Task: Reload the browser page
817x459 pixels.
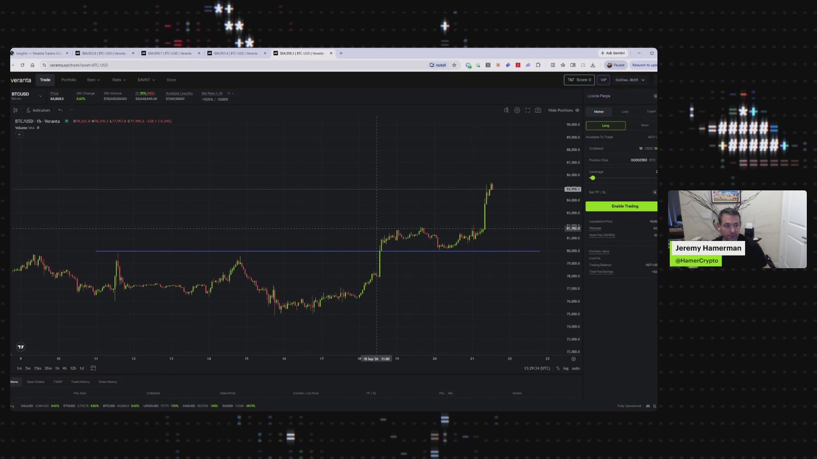Action: point(22,65)
